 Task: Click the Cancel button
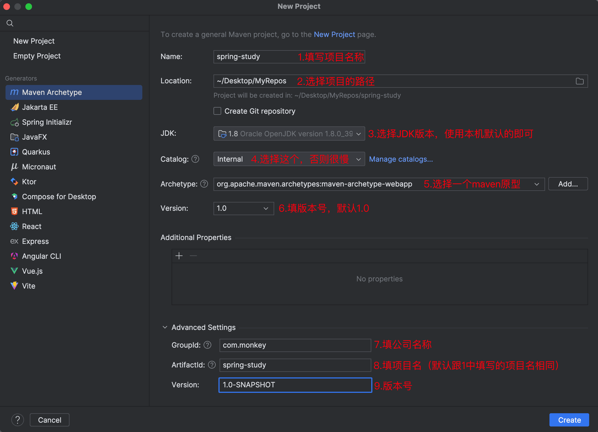coord(50,420)
